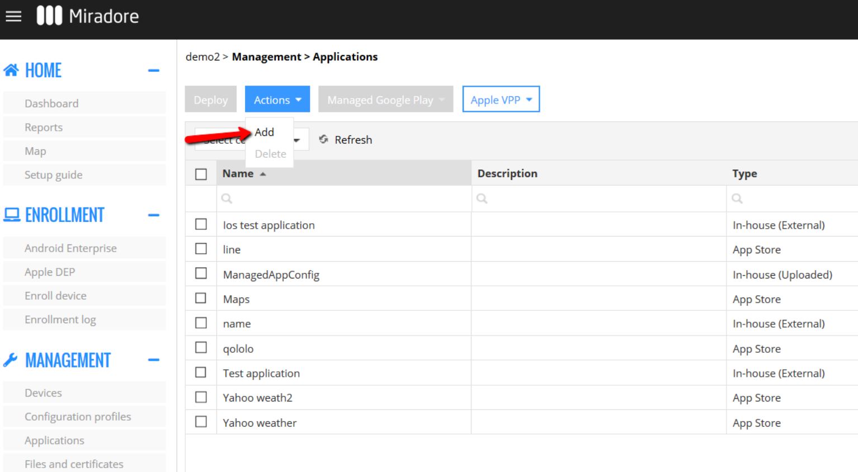
Task: Click Management in the breadcrumb
Action: pos(267,57)
